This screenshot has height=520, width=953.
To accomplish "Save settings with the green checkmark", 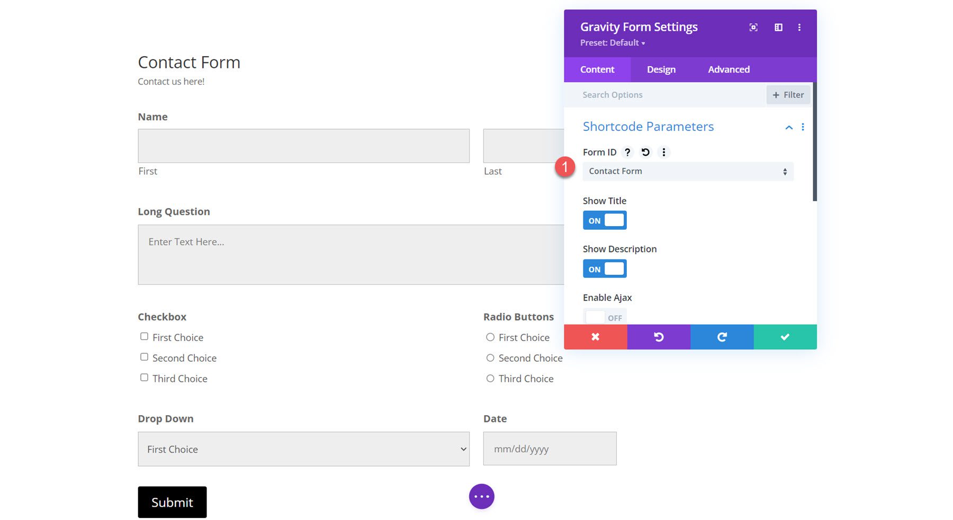I will tap(785, 337).
